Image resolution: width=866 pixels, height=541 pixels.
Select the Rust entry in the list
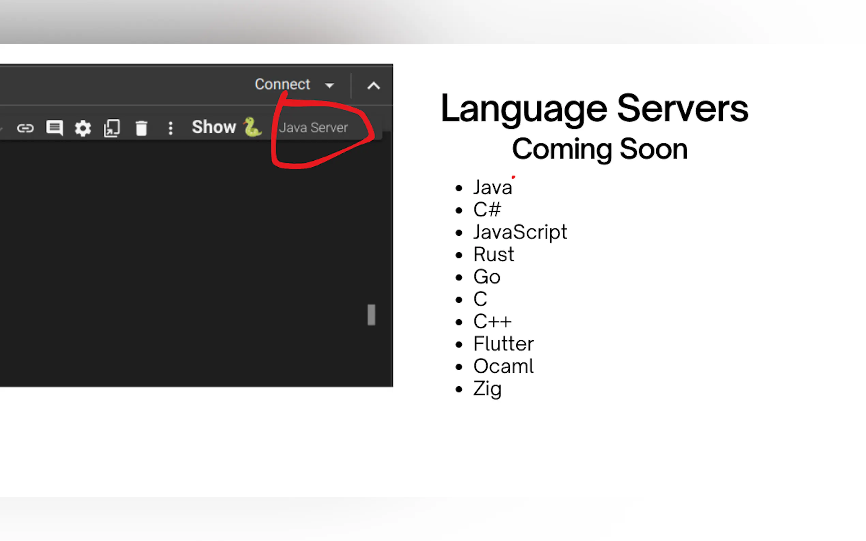(493, 254)
